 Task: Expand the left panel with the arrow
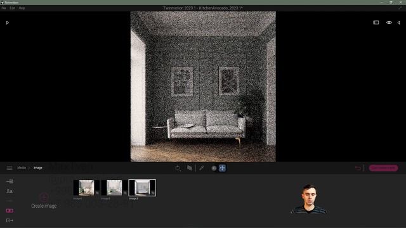coord(7,23)
